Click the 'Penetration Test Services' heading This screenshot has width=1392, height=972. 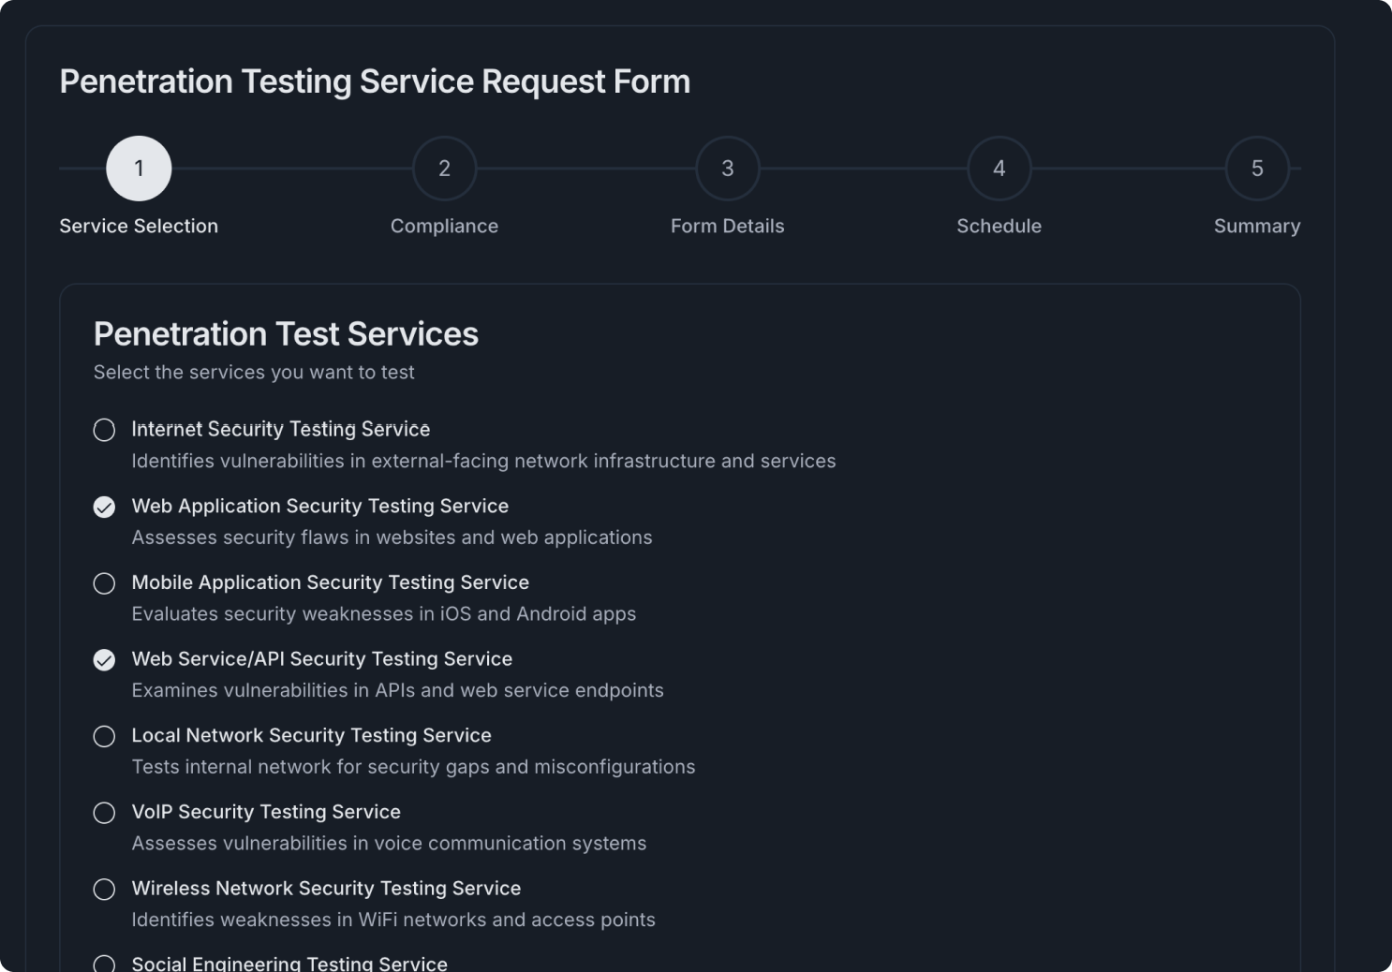(286, 334)
